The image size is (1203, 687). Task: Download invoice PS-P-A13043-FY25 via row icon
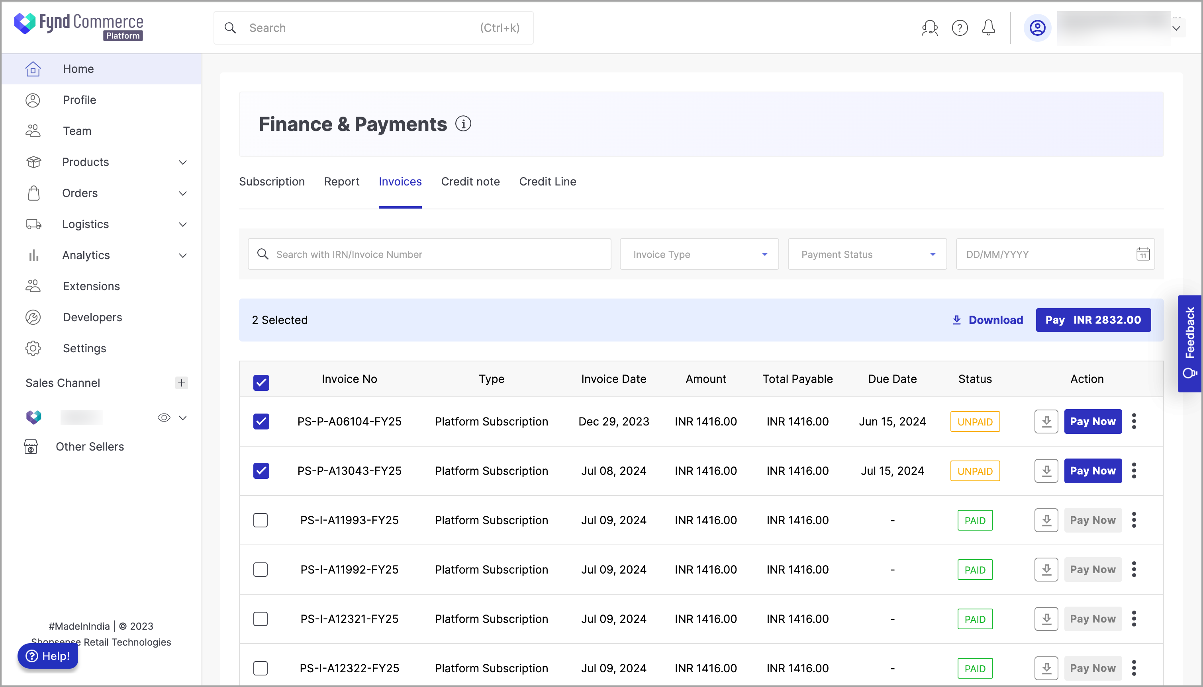(x=1046, y=470)
